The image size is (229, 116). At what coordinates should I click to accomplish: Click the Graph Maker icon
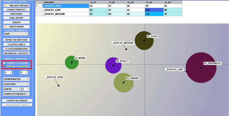click(5, 27)
